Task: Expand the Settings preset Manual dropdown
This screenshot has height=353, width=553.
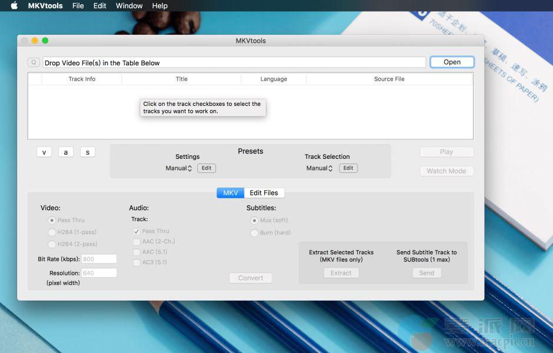Action: click(179, 168)
